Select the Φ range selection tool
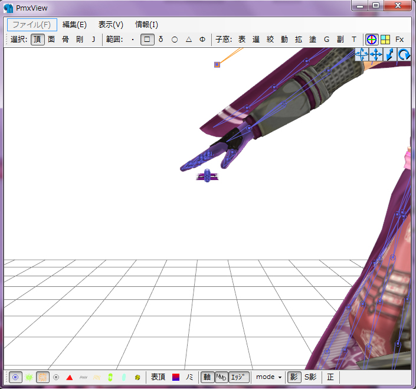Image resolution: width=416 pixels, height=389 pixels. [202, 40]
